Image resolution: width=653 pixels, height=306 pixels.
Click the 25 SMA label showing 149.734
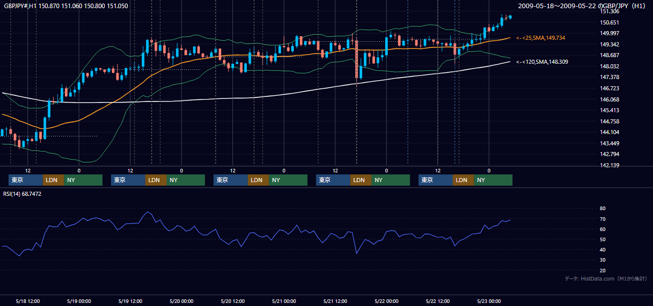tap(541, 38)
